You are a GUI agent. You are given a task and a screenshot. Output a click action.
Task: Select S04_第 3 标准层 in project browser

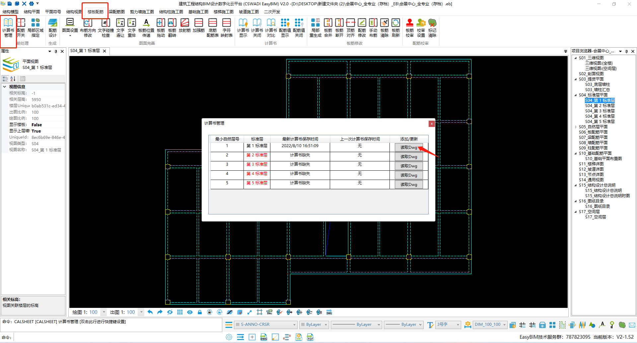600,111
